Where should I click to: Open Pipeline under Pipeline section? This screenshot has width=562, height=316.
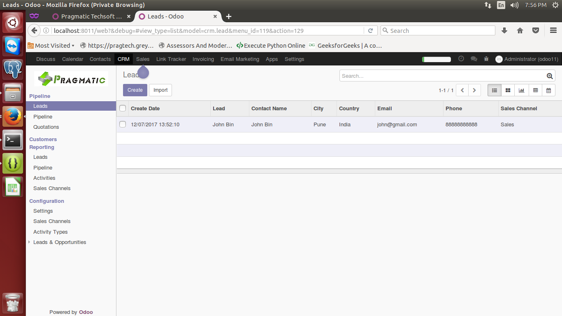click(x=43, y=116)
